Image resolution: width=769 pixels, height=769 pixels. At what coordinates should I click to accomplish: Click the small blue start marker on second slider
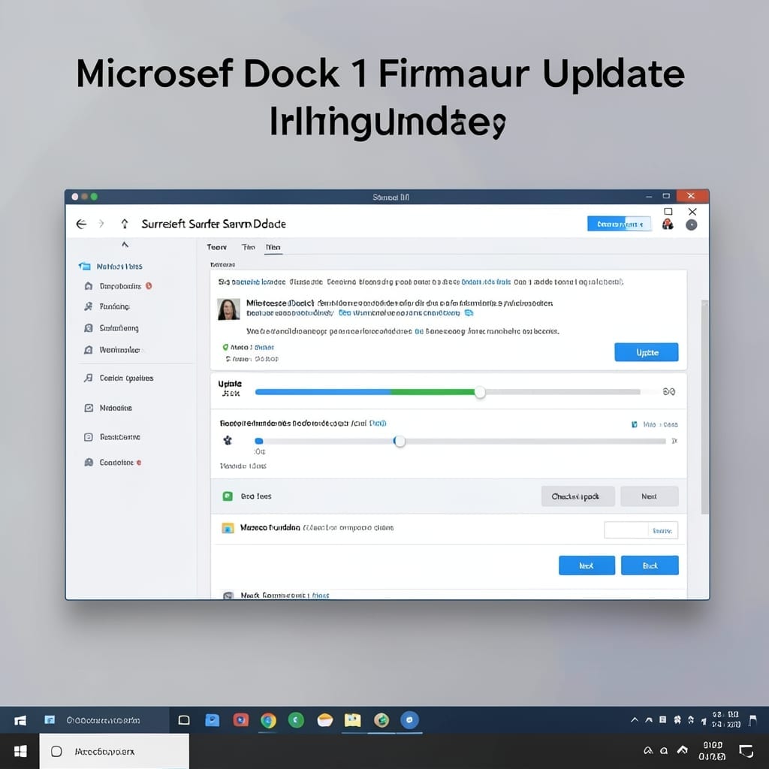(x=259, y=441)
